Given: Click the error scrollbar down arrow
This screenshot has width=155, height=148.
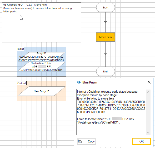Looking at the screenshot, I should click(148, 133).
